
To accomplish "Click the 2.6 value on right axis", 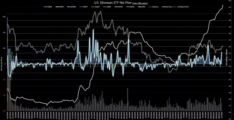I will coord(230,112).
